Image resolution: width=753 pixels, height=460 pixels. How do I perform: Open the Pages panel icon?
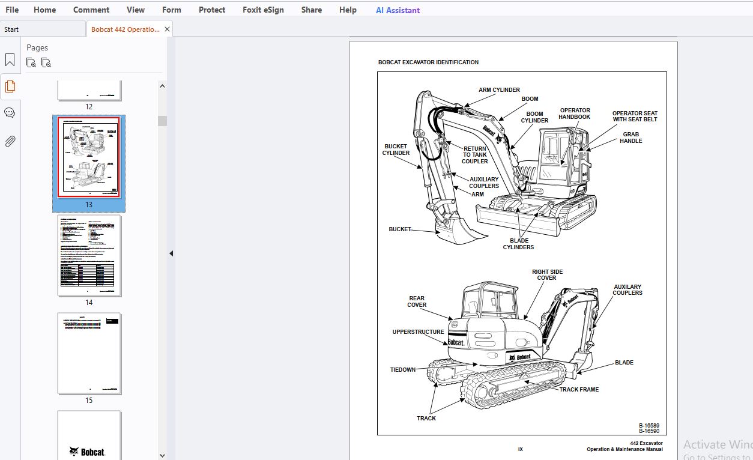coord(10,86)
